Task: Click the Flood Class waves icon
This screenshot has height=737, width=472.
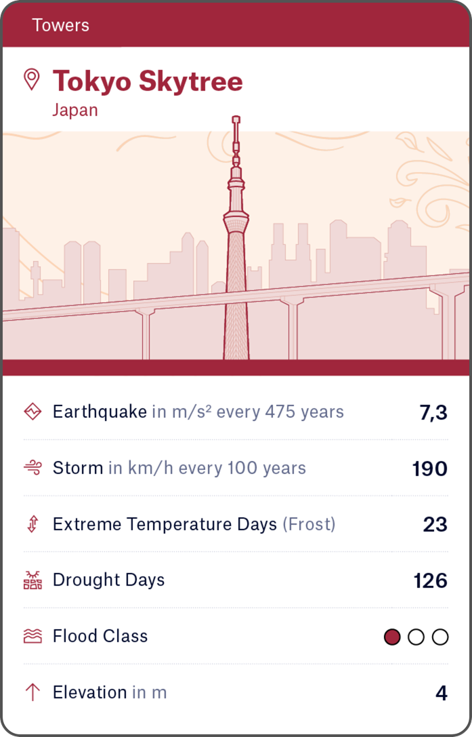Action: [33, 636]
